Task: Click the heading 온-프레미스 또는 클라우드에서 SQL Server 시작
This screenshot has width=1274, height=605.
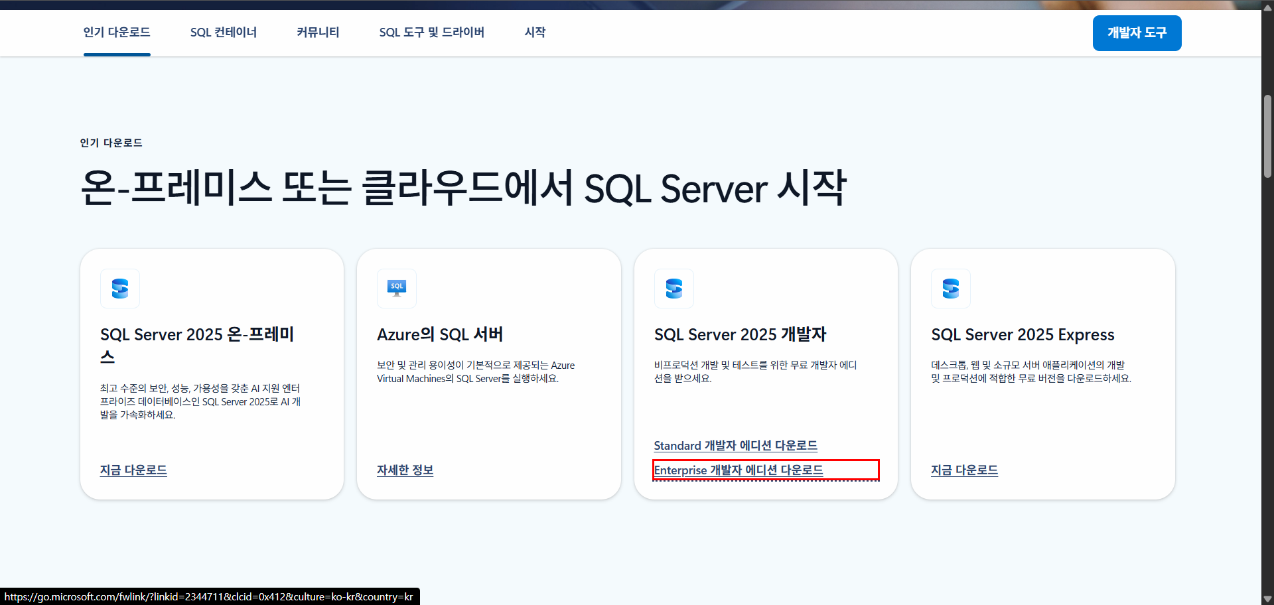Action: pyautogui.click(x=463, y=188)
